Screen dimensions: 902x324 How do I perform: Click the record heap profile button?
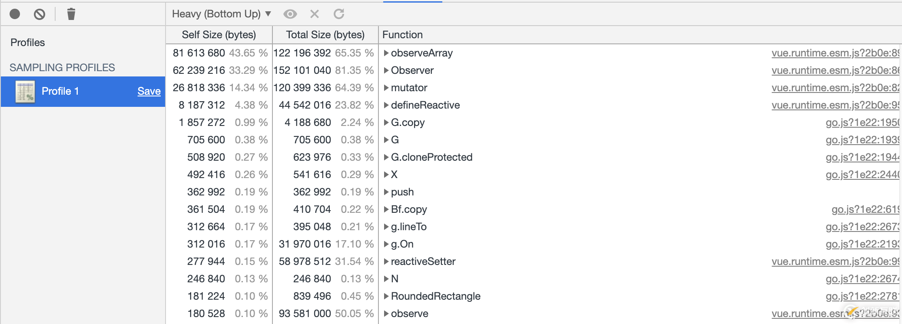coord(15,14)
